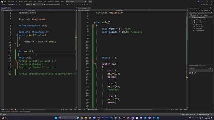214x120 pixels.
Task: Open Global Scope dropdown in Program.cpp editor
Action: click(133, 10)
